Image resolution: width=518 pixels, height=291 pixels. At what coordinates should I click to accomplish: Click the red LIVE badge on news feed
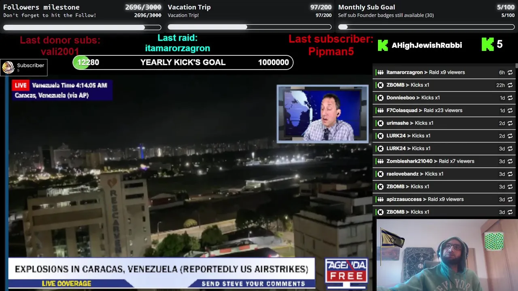(20, 85)
